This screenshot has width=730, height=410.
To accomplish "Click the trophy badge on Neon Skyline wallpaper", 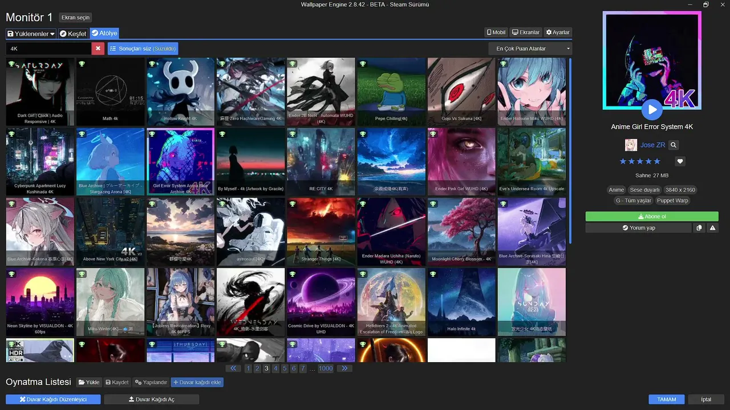I will point(12,274).
